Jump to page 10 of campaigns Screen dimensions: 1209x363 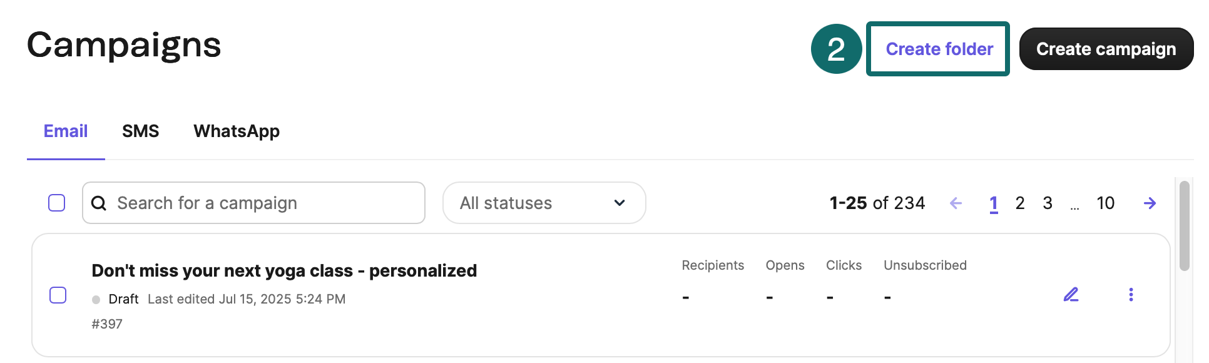(x=1105, y=203)
